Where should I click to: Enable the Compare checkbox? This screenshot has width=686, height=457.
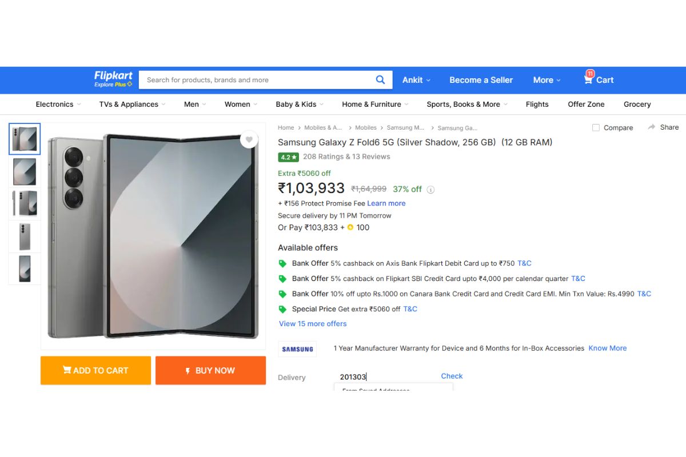point(595,127)
